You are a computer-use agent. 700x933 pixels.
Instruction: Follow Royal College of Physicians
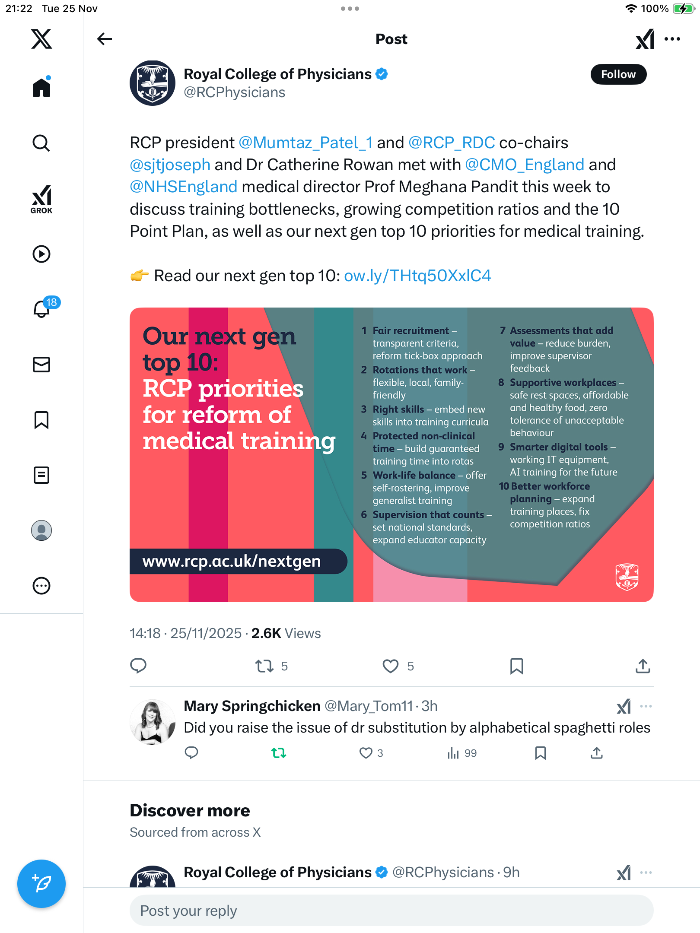pyautogui.click(x=618, y=74)
